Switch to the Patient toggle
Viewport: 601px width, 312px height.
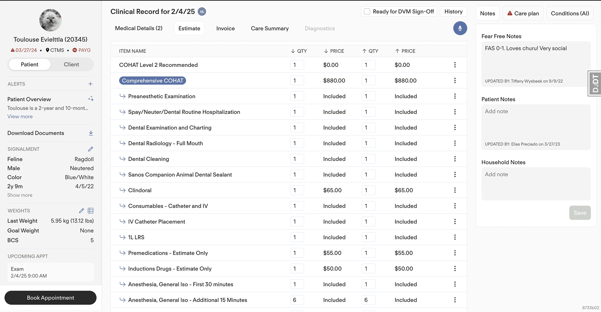click(x=30, y=64)
